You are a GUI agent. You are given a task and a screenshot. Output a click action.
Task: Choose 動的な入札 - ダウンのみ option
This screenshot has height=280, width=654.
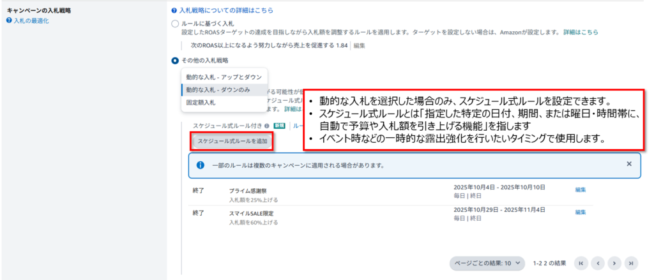tap(224, 89)
